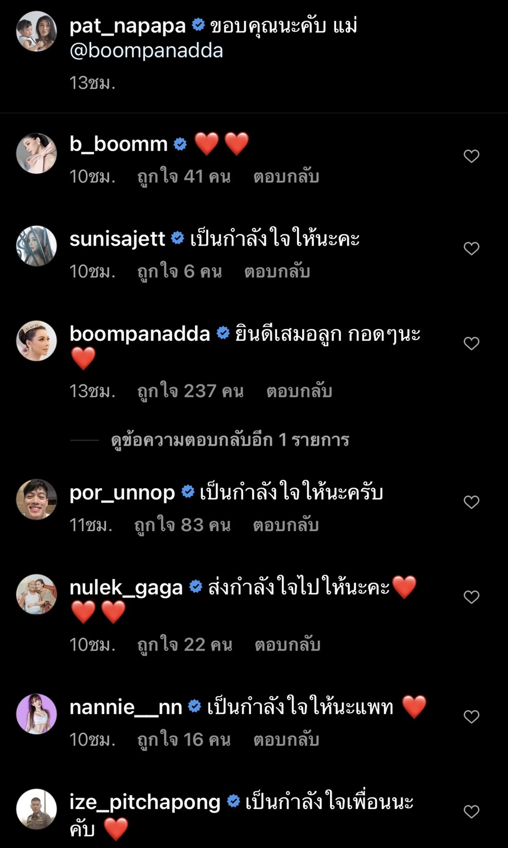
Task: Open pat_napapa's profile picture
Action: coord(36,31)
